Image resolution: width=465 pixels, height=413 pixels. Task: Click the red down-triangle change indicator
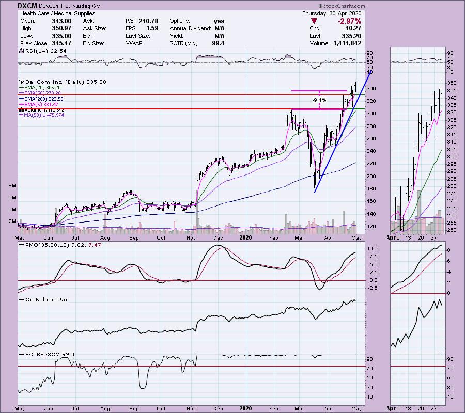click(x=314, y=21)
